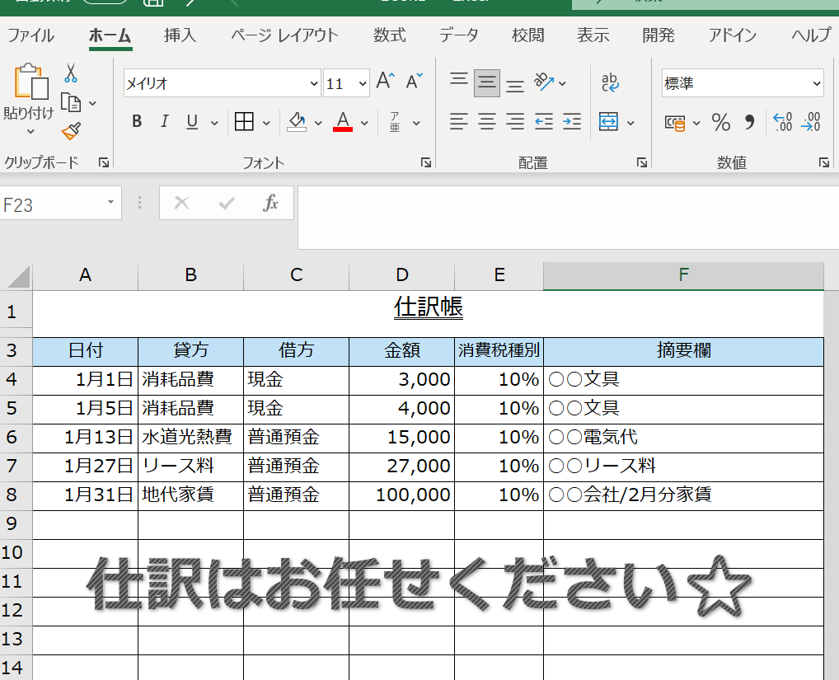Click the phonetic guide (furigana) icon
The height and width of the screenshot is (680, 839).
[395, 122]
